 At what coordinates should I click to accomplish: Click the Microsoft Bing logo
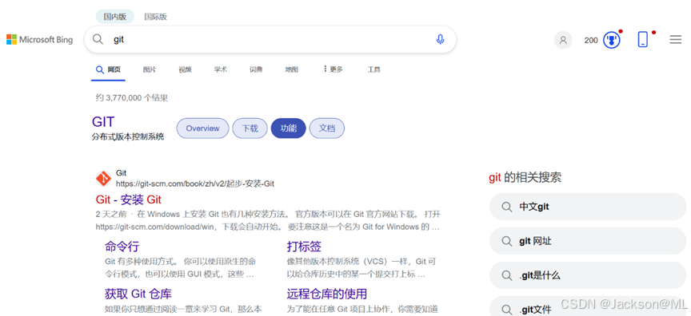[x=40, y=40]
